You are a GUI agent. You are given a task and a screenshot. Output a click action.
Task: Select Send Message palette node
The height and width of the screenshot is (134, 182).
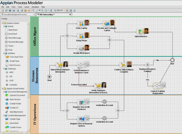pyautogui.click(x=13, y=38)
